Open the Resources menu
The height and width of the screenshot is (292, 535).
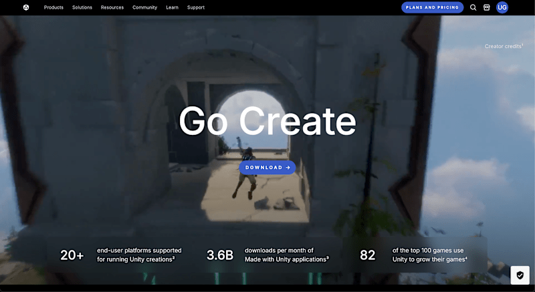point(112,7)
